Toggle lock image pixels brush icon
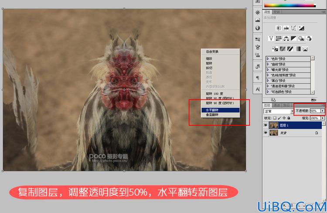Screen dimensions: 327x213 point(279,118)
